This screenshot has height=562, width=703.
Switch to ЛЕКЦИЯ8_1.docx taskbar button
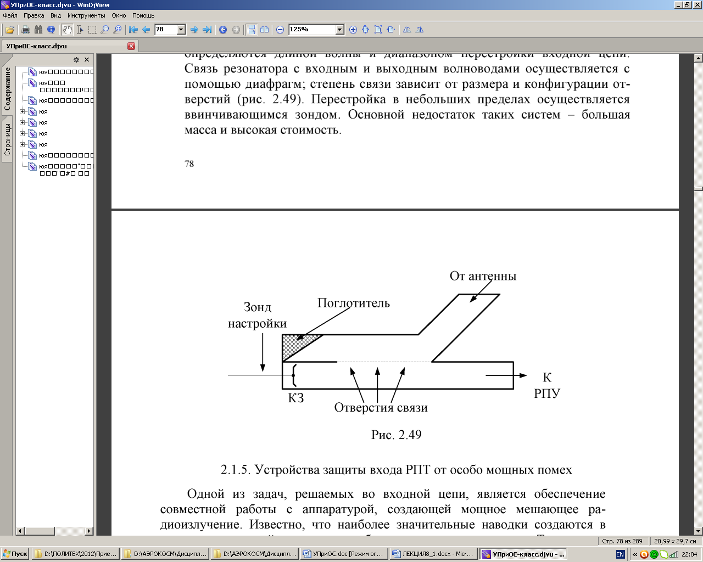(433, 554)
